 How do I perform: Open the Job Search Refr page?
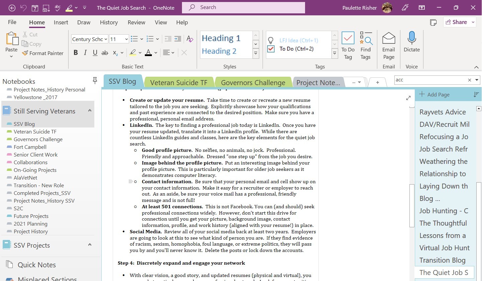pyautogui.click(x=444, y=149)
